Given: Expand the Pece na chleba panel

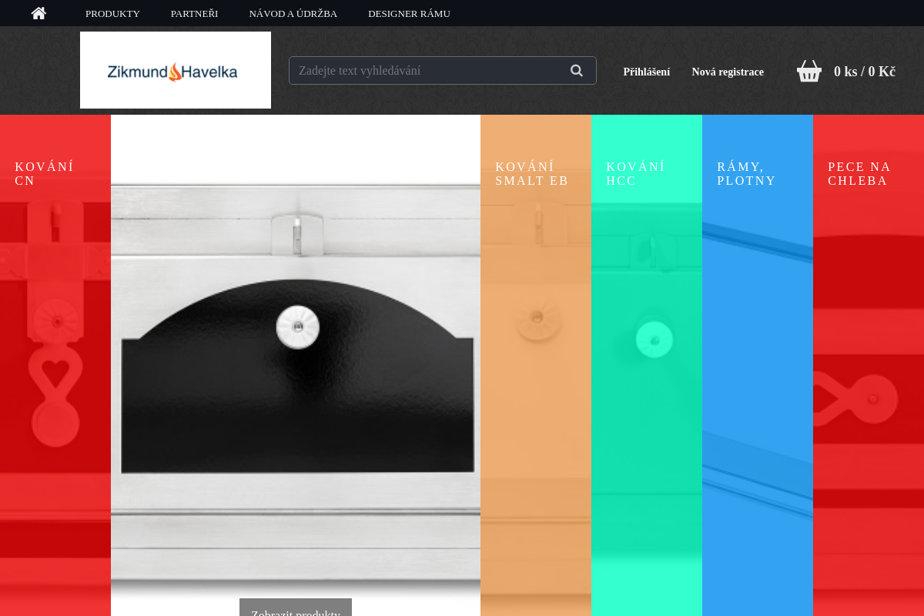Looking at the screenshot, I should [x=869, y=365].
